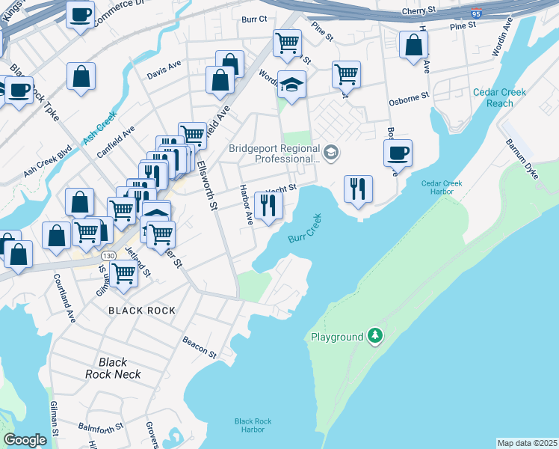Viewport: 559px width, 449px height.
Task: Click the Cherry St street label
Action: pos(419,10)
